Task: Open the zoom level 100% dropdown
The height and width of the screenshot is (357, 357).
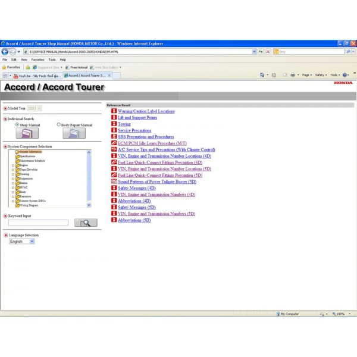Action: click(x=349, y=314)
